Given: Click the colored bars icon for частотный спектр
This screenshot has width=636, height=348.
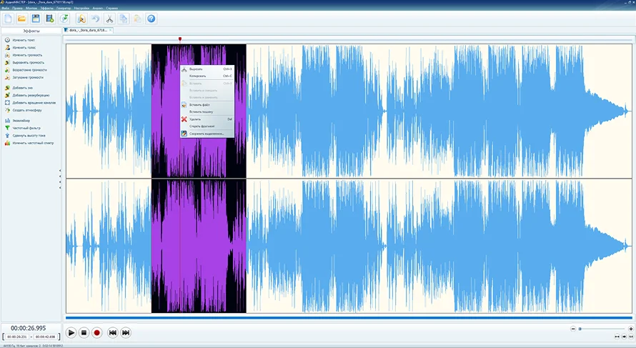Looking at the screenshot, I should 7,143.
